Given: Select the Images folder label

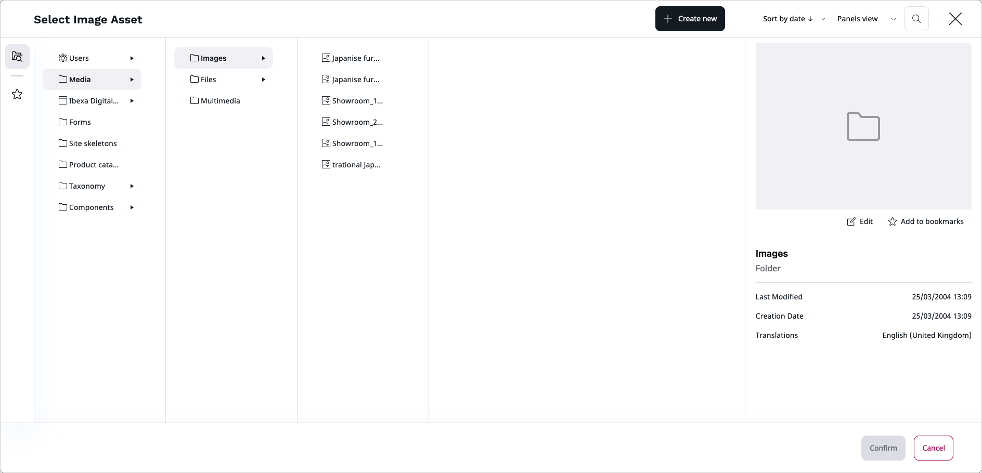Looking at the screenshot, I should coord(213,58).
